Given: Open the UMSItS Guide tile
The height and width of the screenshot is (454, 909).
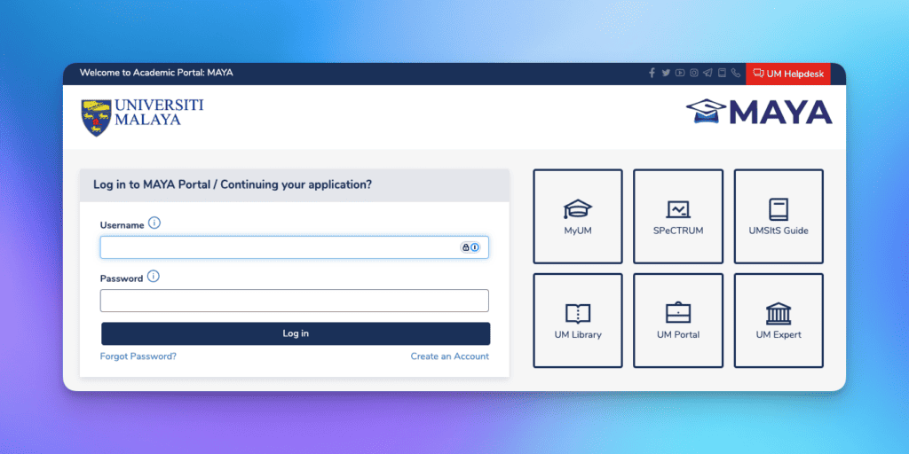Looking at the screenshot, I should pyautogui.click(x=779, y=216).
